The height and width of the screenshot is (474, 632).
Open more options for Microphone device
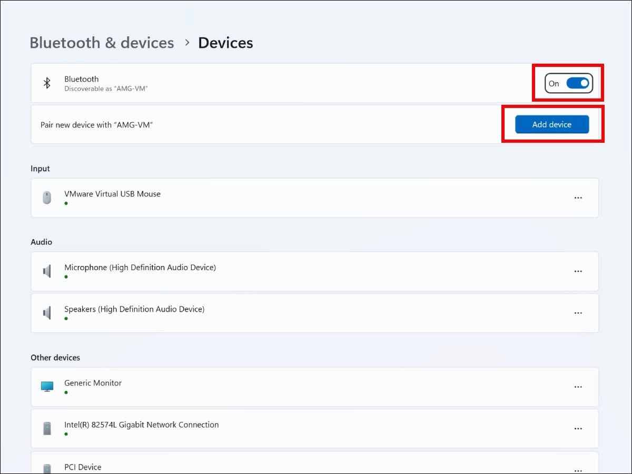click(578, 271)
